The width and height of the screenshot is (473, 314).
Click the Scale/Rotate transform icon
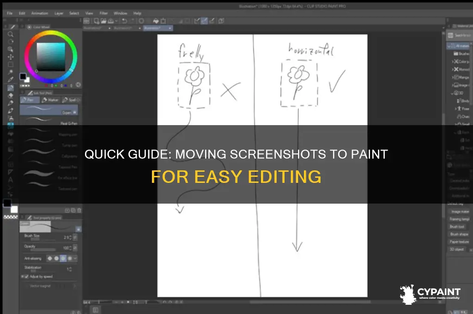click(163, 21)
